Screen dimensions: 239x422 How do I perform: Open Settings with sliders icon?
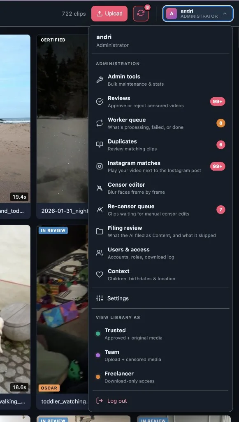tap(160, 298)
